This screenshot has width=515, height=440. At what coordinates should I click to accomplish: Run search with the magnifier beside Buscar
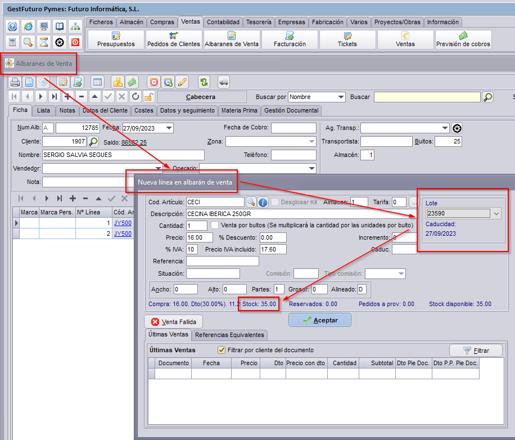click(488, 97)
